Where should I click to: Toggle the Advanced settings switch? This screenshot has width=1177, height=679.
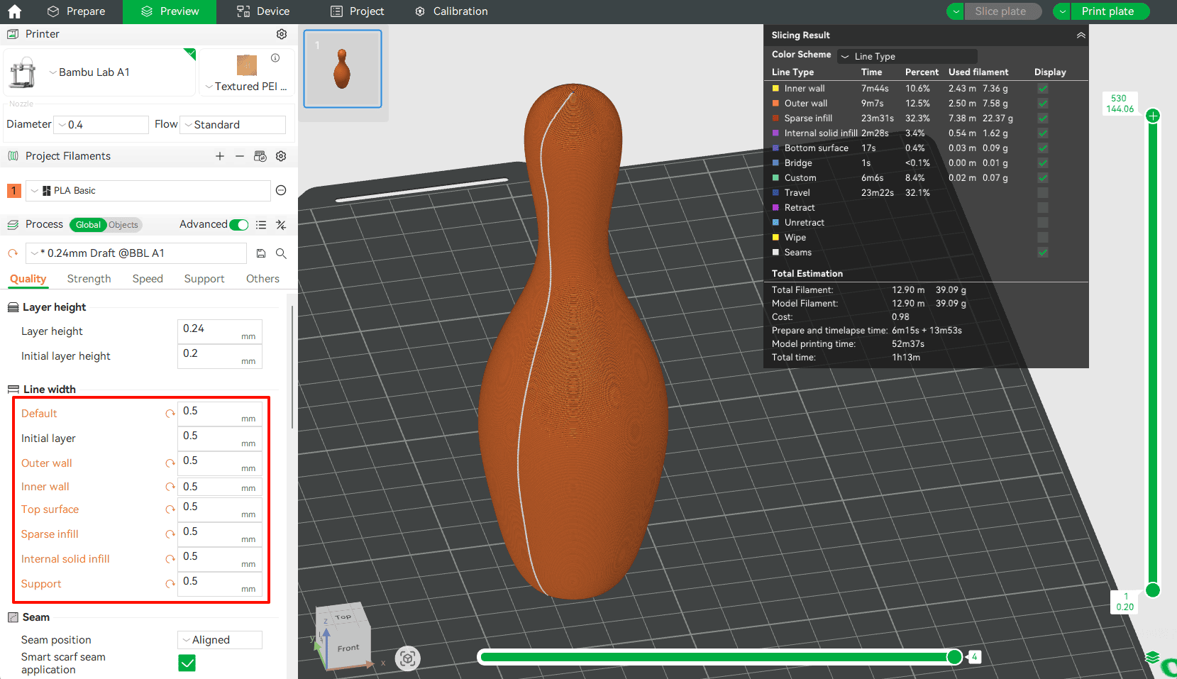coord(239,225)
